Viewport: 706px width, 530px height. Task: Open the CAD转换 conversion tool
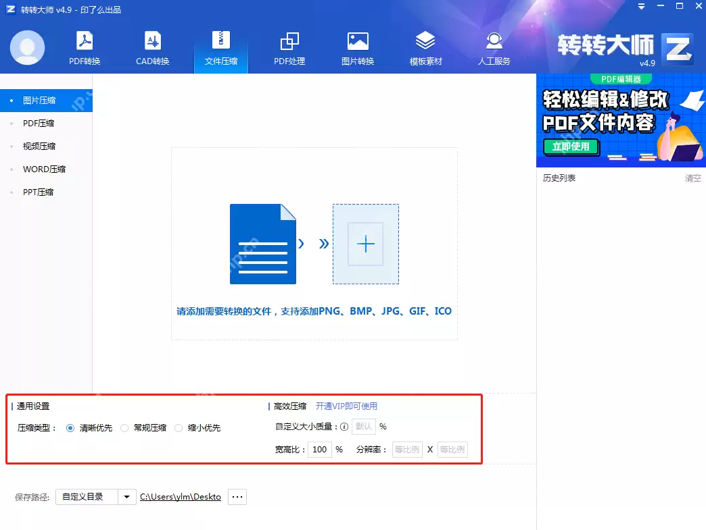pos(152,47)
